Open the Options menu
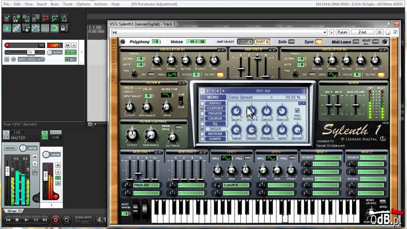This screenshot has height=229, width=407. pyautogui.click(x=83, y=4)
